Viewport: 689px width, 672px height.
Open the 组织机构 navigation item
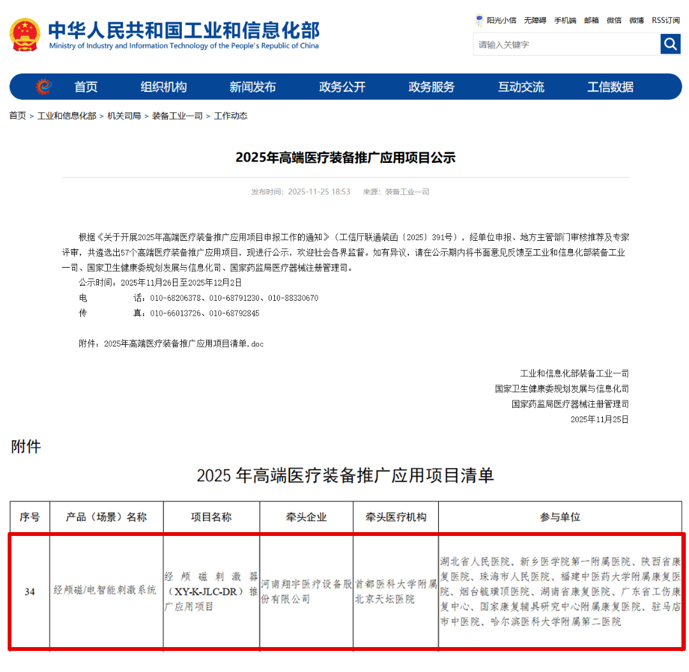coord(163,87)
